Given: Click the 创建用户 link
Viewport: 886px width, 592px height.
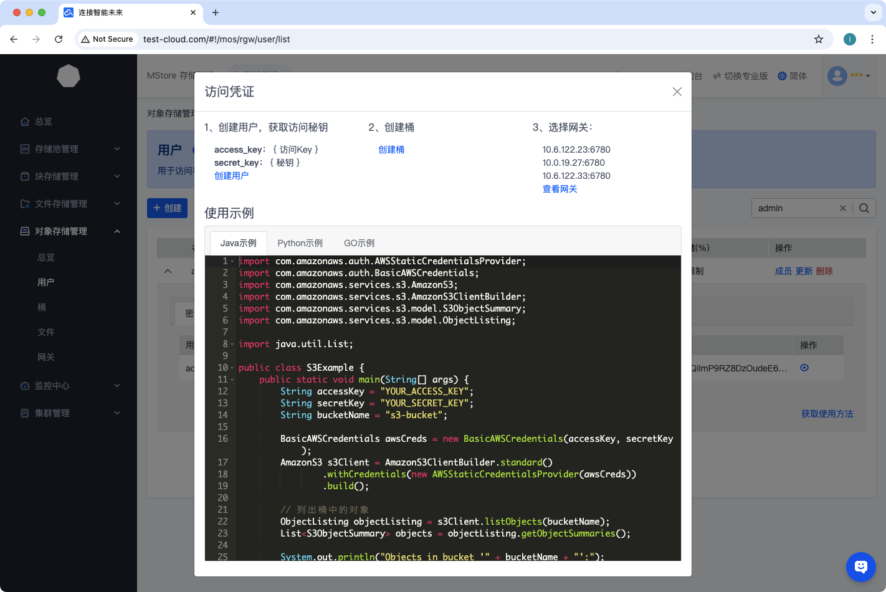Looking at the screenshot, I should click(x=231, y=176).
